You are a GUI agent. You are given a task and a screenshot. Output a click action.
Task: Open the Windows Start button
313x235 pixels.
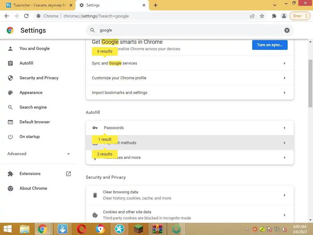[x=8, y=229]
